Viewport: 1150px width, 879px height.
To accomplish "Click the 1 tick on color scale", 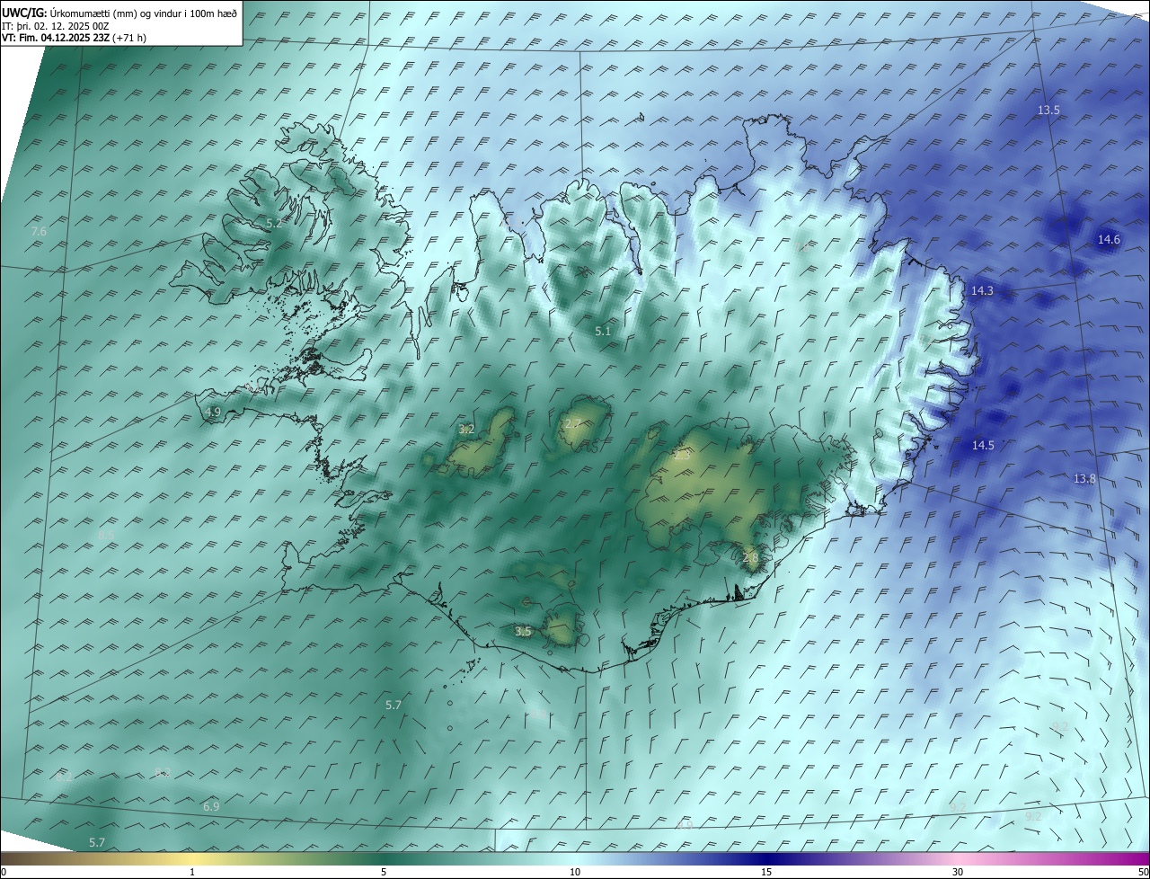I will point(192,872).
